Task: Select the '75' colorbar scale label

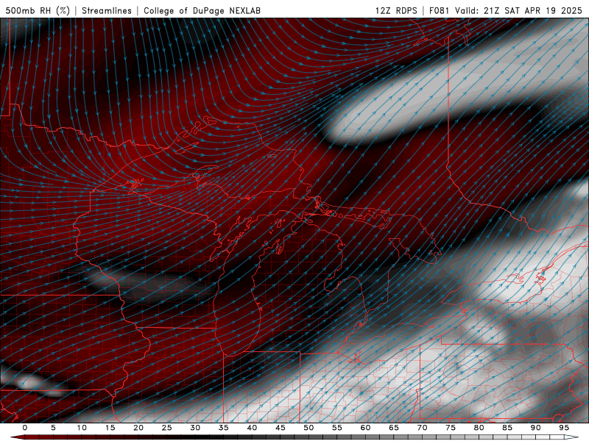Action: (451, 428)
